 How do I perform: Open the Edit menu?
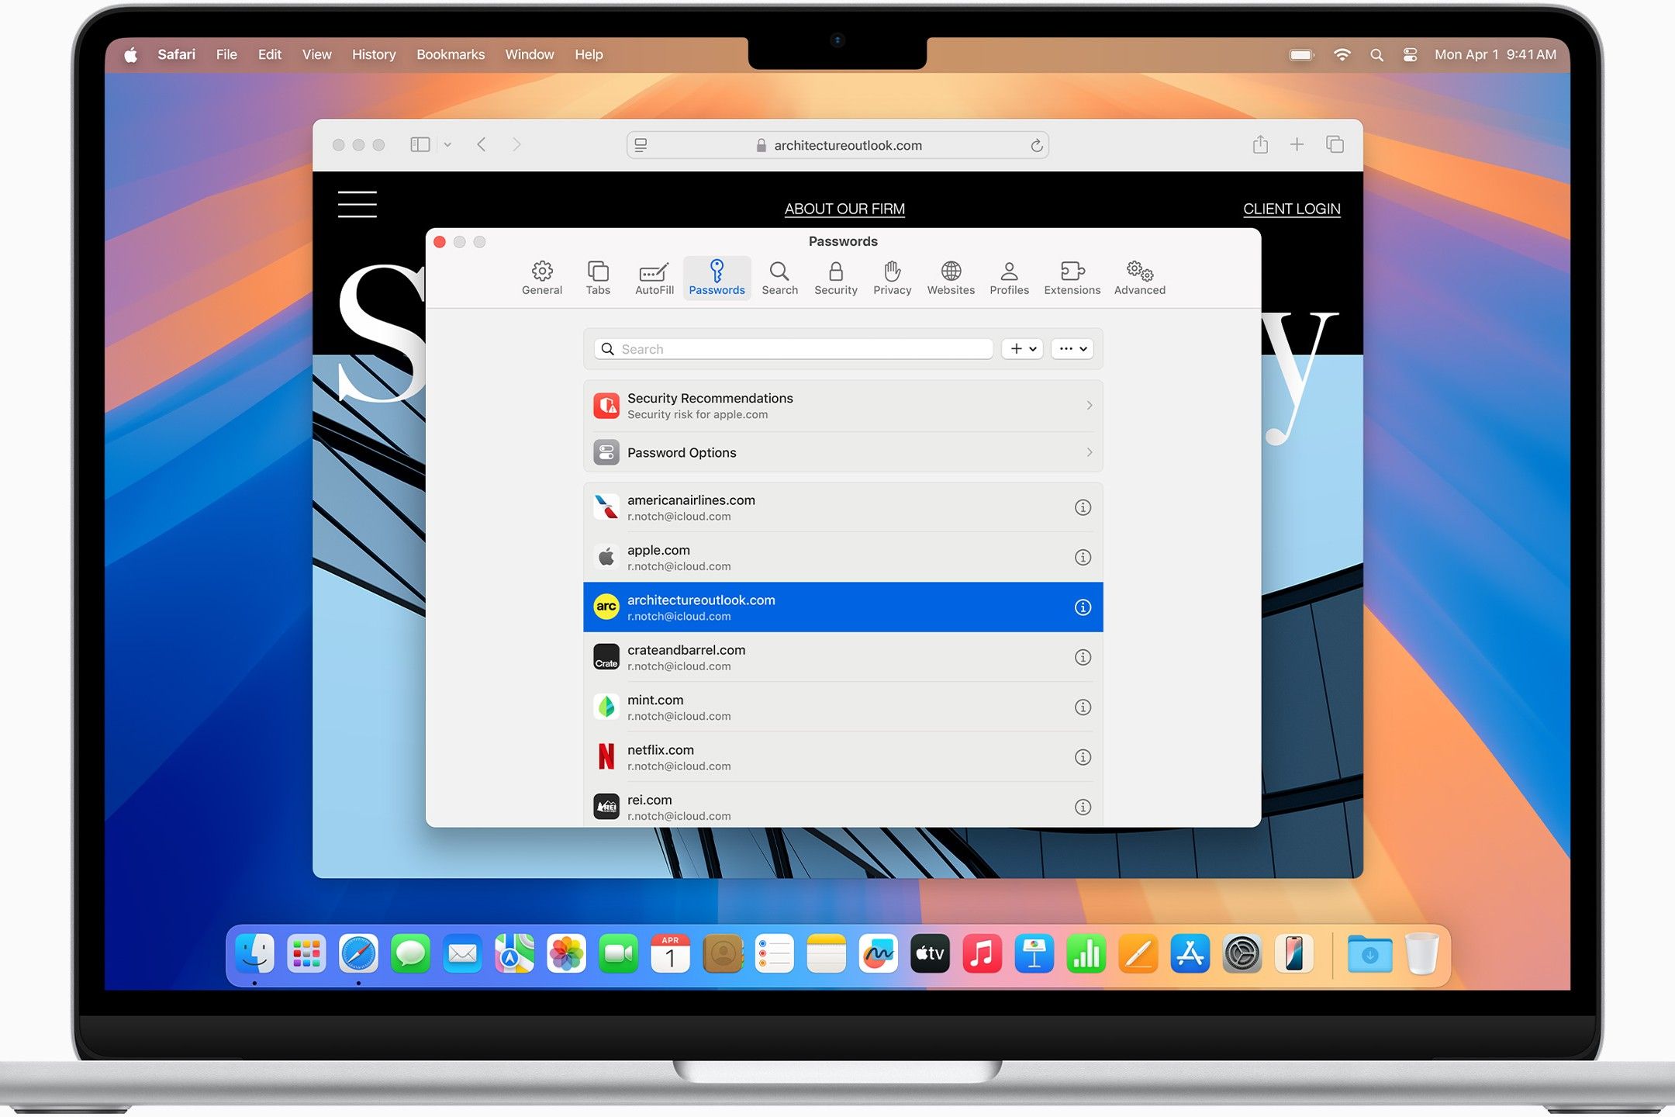coord(270,54)
